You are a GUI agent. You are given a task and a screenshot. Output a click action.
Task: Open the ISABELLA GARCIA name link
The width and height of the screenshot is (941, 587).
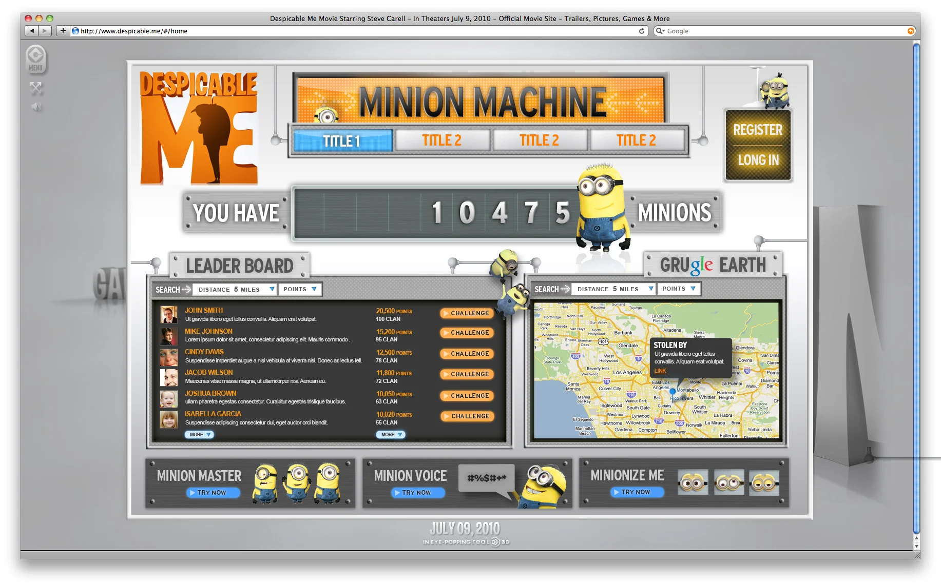(x=213, y=414)
